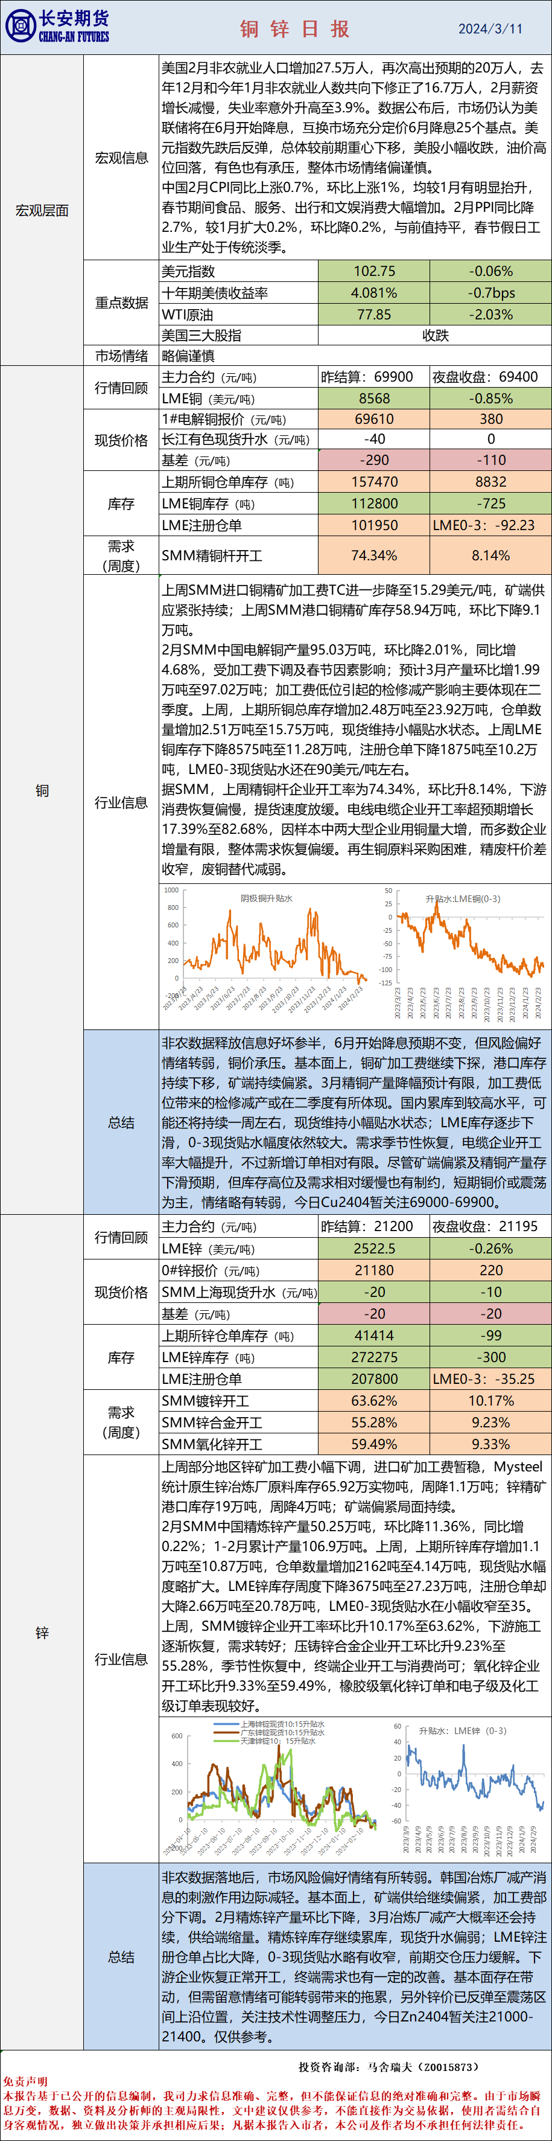Screen dimensions: 552x2141
Task: Select the copper quote 69610
Action: (375, 420)
